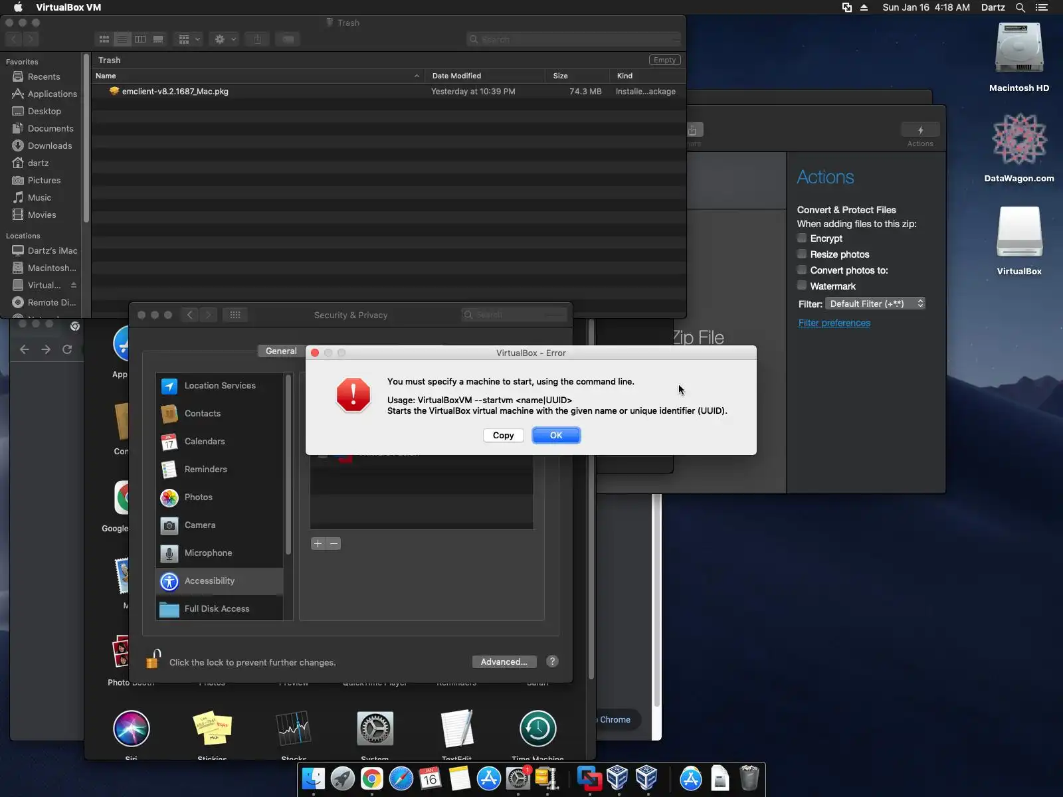Image resolution: width=1063 pixels, height=797 pixels.
Task: Select Accessibility in the privacy list
Action: [220, 581]
